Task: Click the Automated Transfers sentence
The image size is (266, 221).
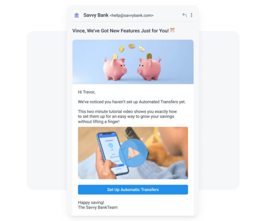Action: (131, 102)
